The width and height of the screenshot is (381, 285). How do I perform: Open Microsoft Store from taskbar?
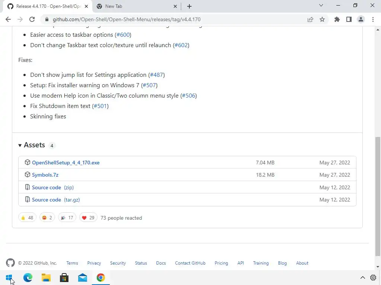(64, 278)
